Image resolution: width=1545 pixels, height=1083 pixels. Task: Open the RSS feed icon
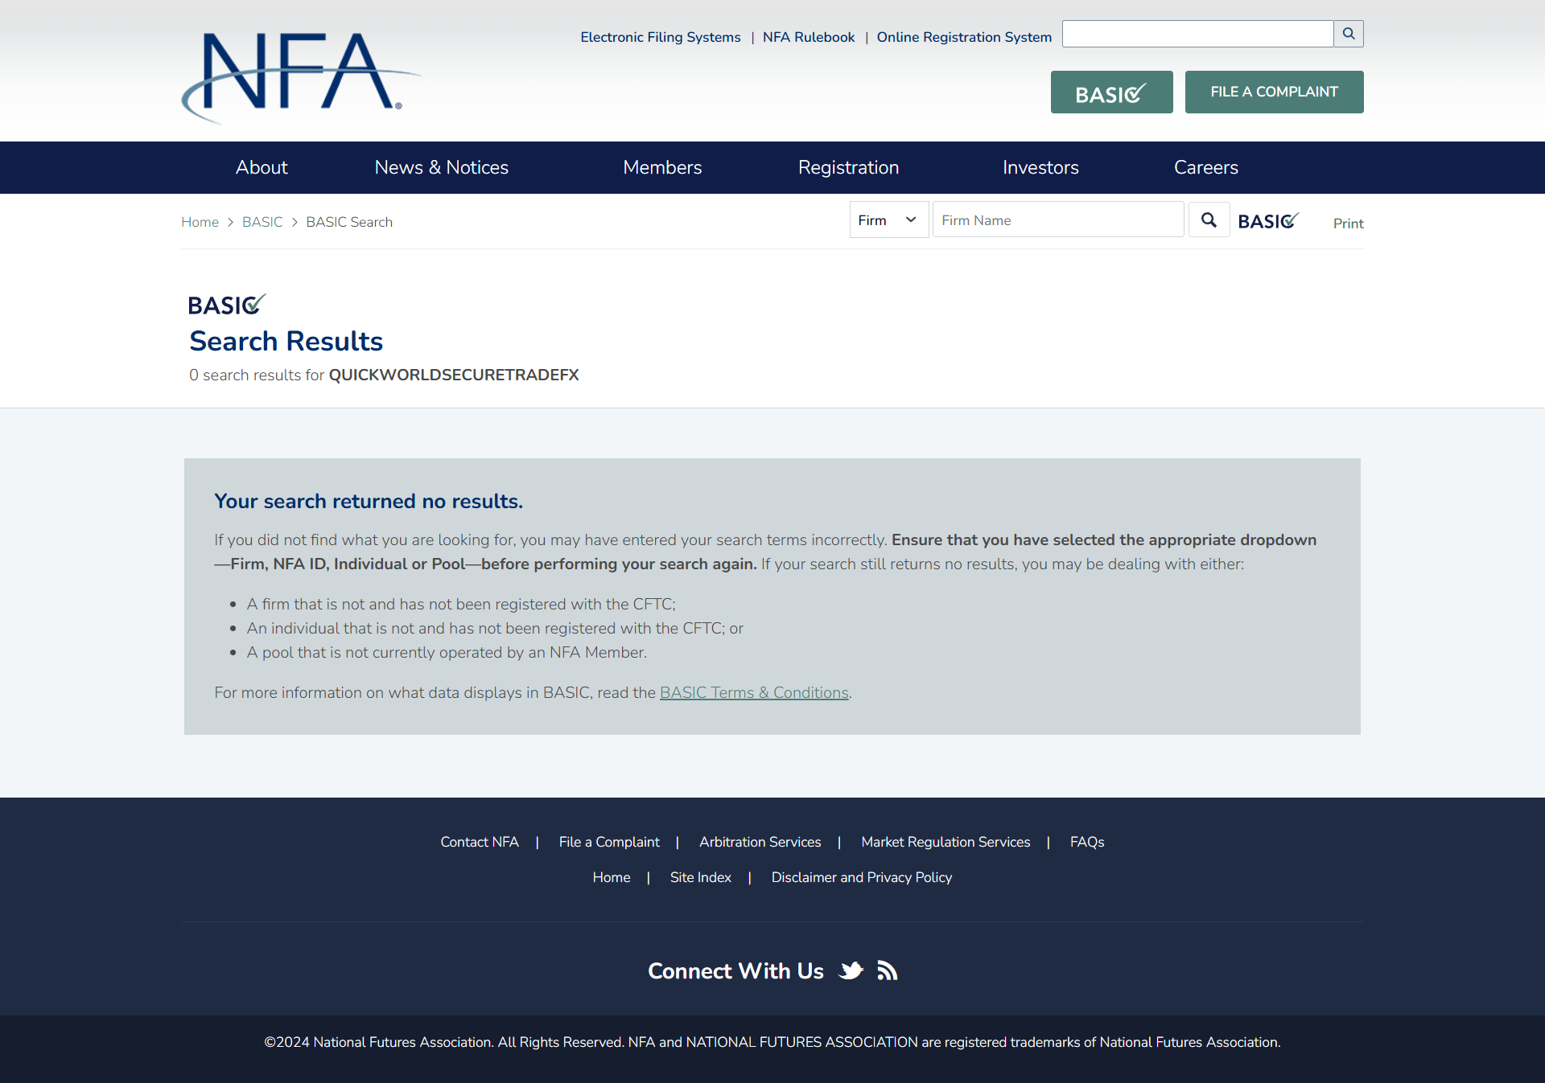[x=888, y=971]
